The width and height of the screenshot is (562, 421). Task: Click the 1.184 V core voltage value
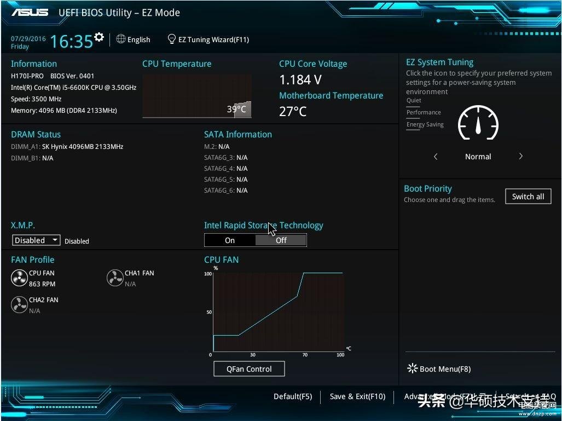[300, 79]
